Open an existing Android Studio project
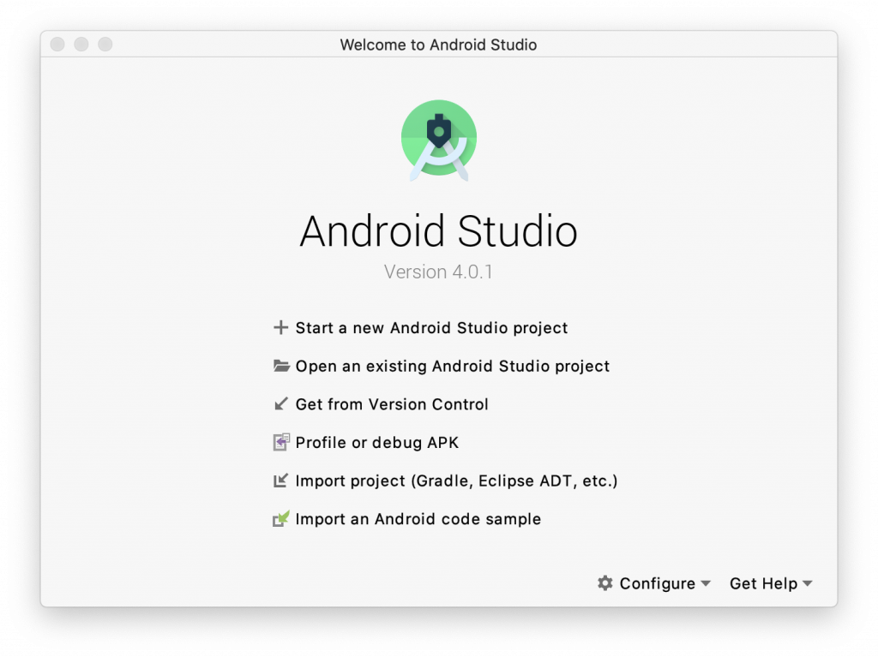Viewport: 878px width, 657px height. click(453, 366)
